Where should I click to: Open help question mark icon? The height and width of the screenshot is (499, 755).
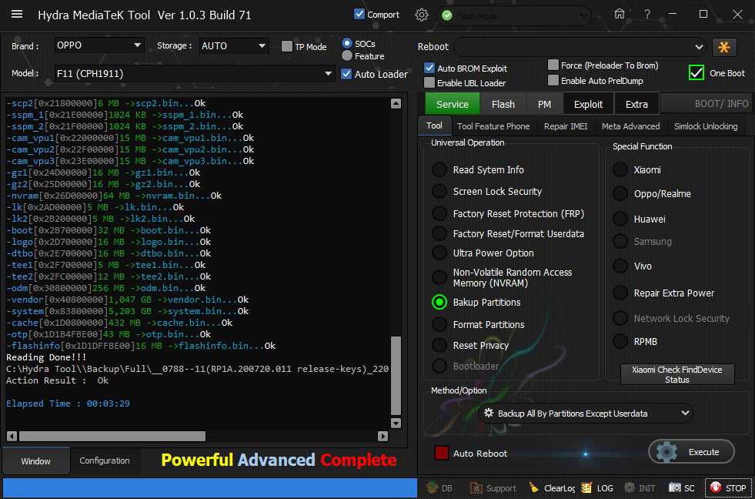coord(647,14)
